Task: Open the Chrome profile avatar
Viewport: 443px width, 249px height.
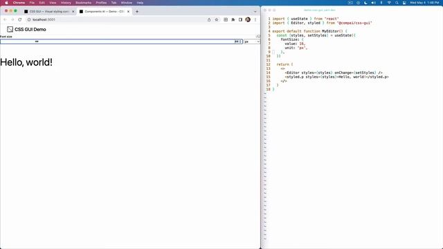Action: click(248, 19)
